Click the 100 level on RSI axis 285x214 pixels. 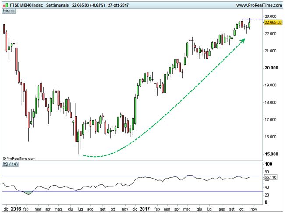268,164
